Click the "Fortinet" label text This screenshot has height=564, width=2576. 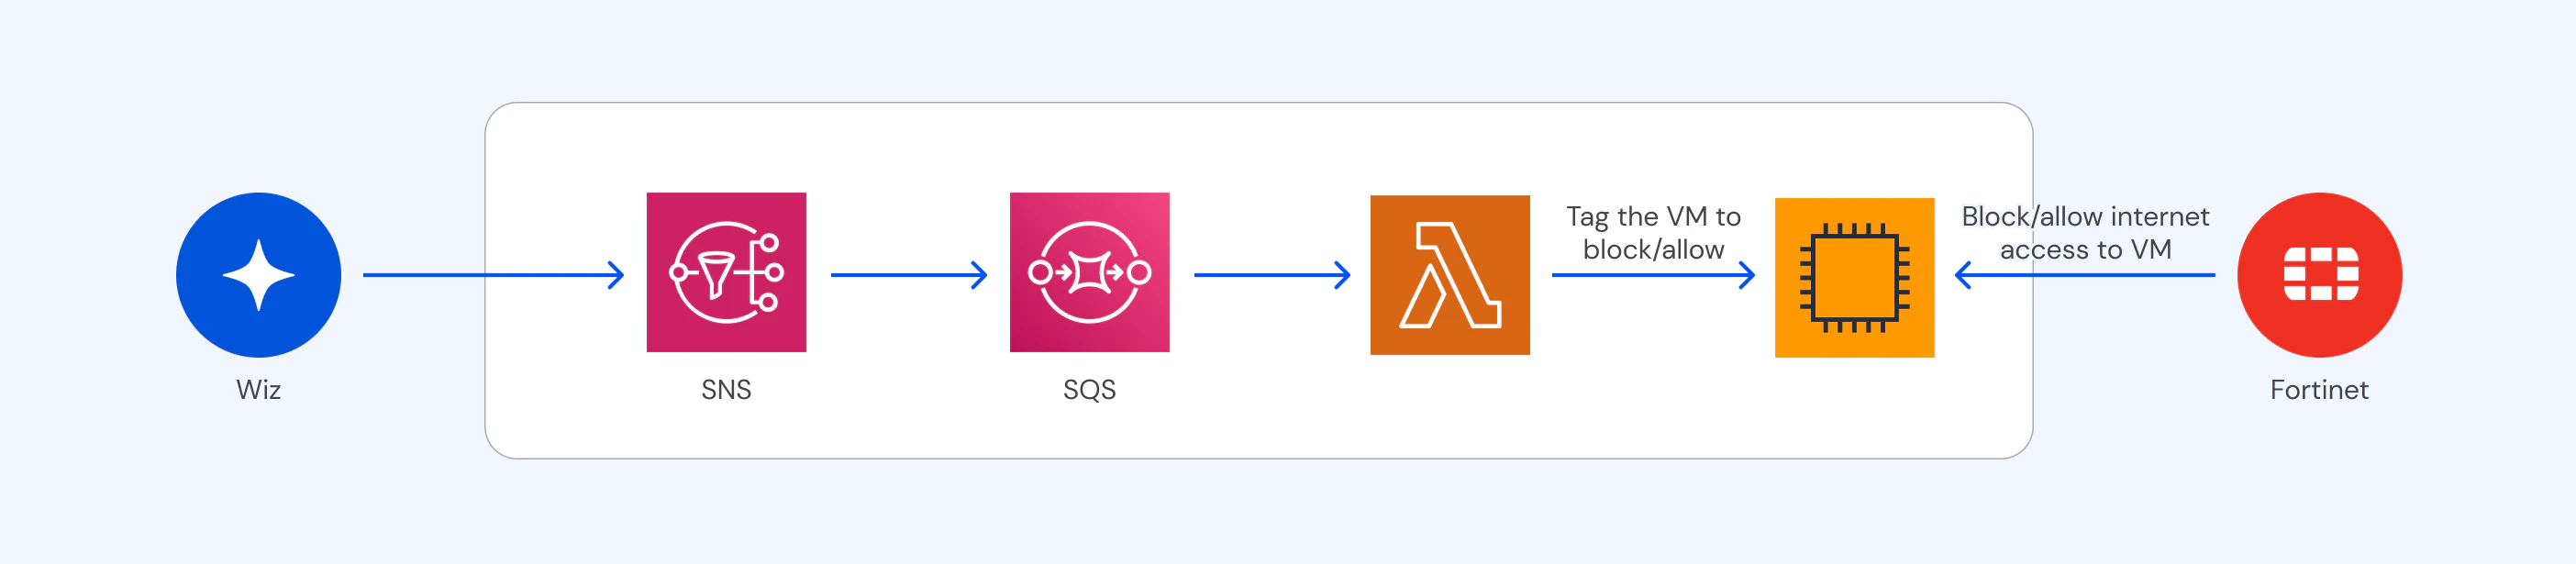2319,389
